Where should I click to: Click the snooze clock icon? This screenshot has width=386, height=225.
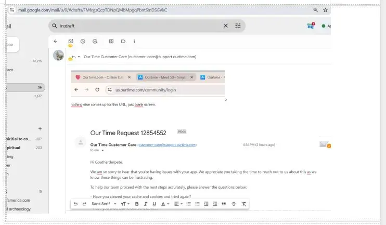tap(83, 42)
